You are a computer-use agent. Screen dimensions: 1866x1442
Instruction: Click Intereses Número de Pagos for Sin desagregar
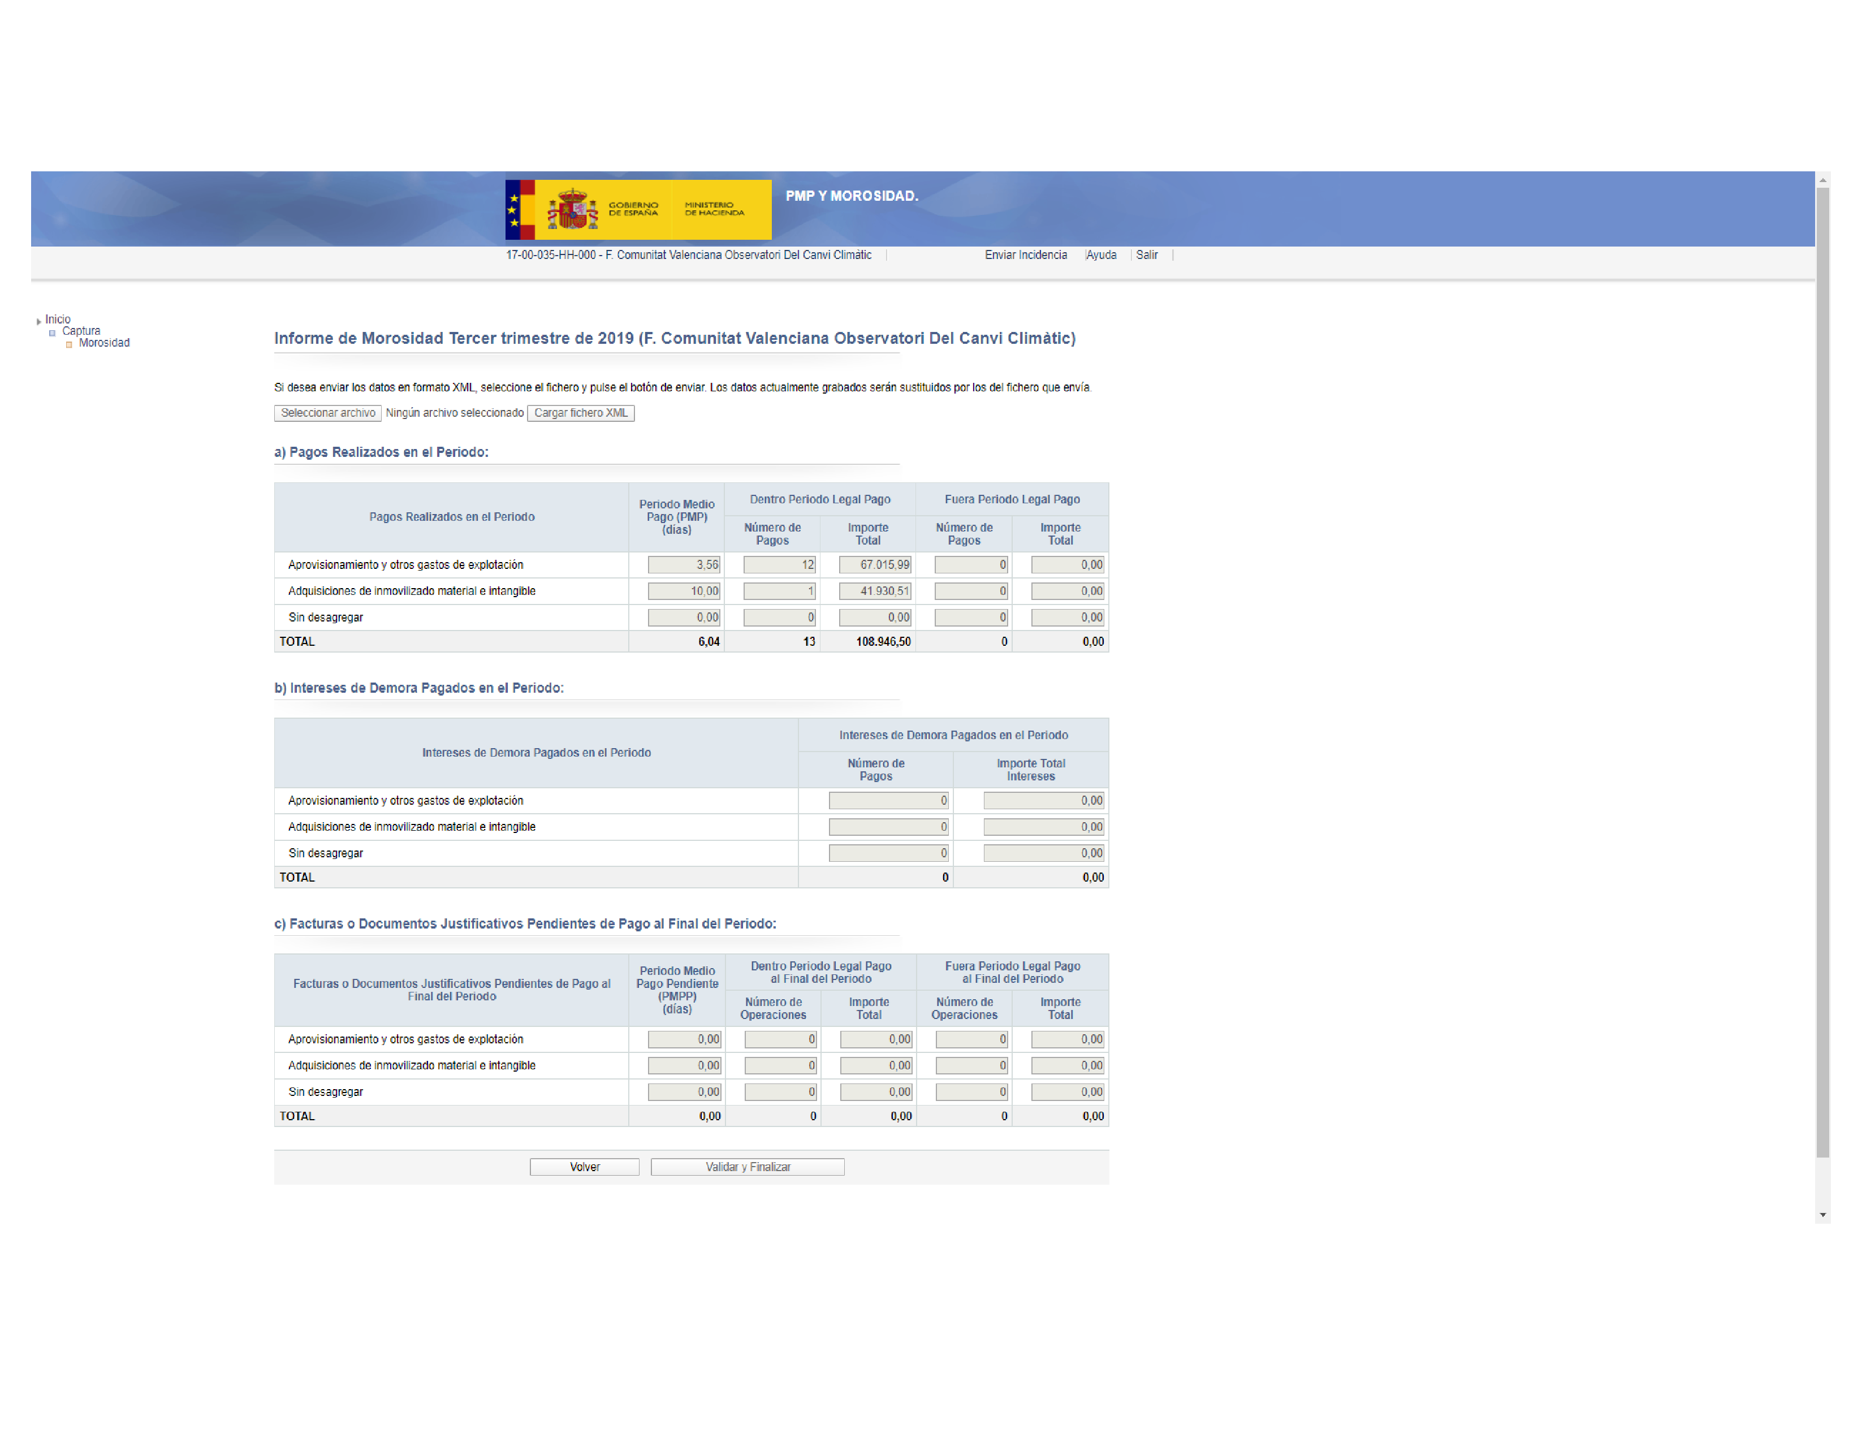(888, 853)
